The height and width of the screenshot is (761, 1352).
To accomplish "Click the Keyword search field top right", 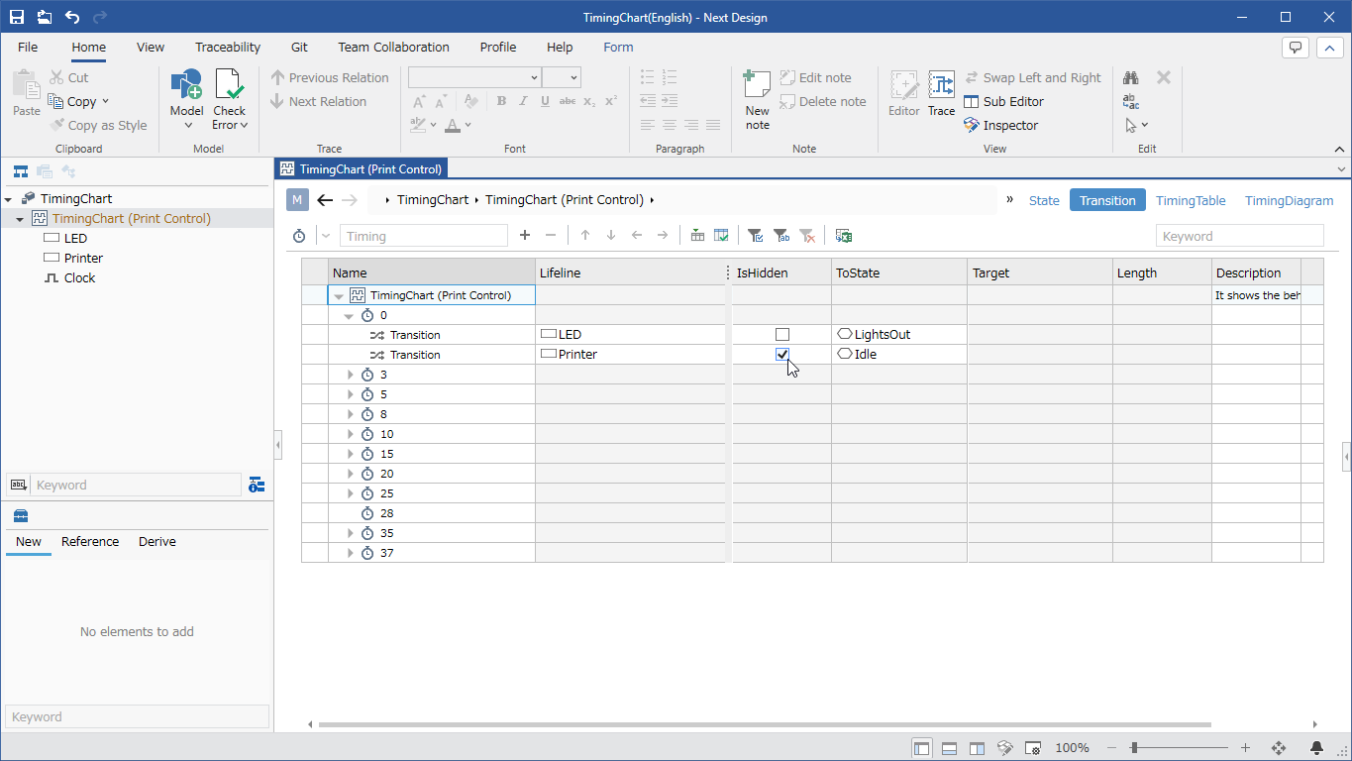I will pos(1240,236).
